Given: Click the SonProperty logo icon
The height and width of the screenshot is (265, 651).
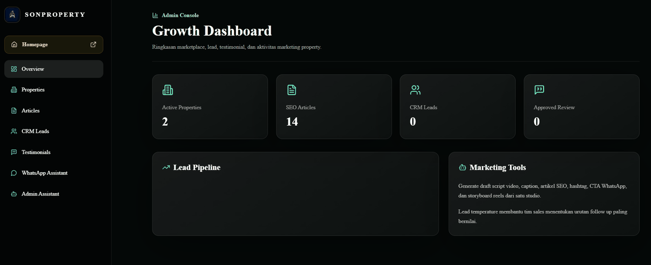Looking at the screenshot, I should (12, 14).
